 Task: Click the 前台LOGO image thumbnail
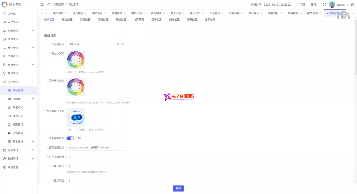pos(76,60)
